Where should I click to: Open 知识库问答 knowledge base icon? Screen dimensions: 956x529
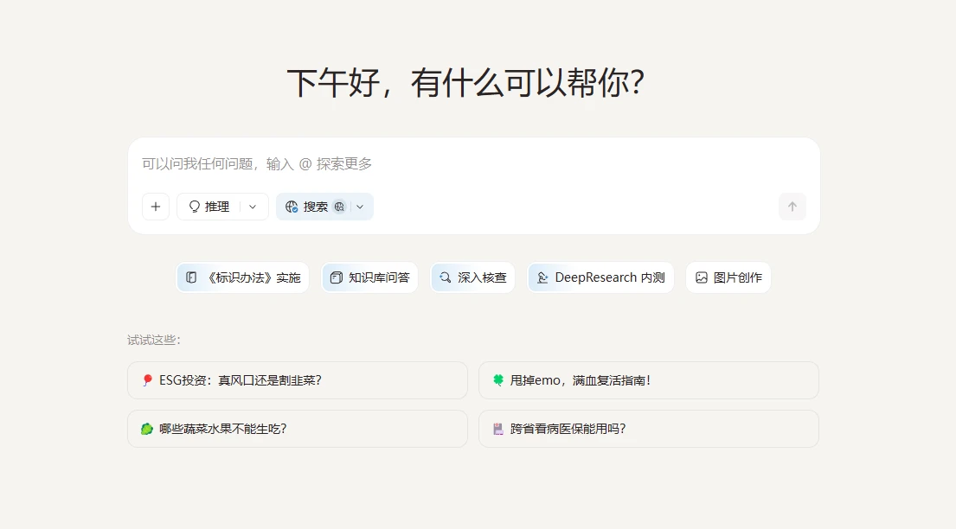[x=337, y=277]
